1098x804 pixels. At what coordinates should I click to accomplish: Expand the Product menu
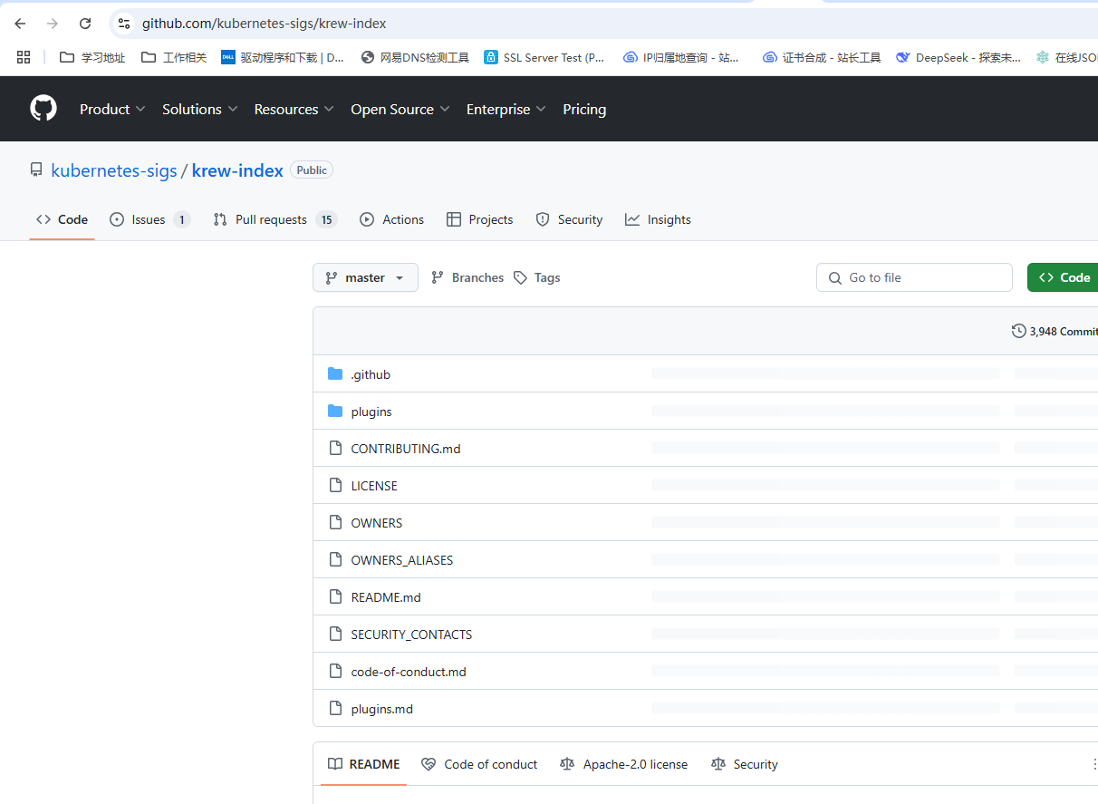coord(112,109)
